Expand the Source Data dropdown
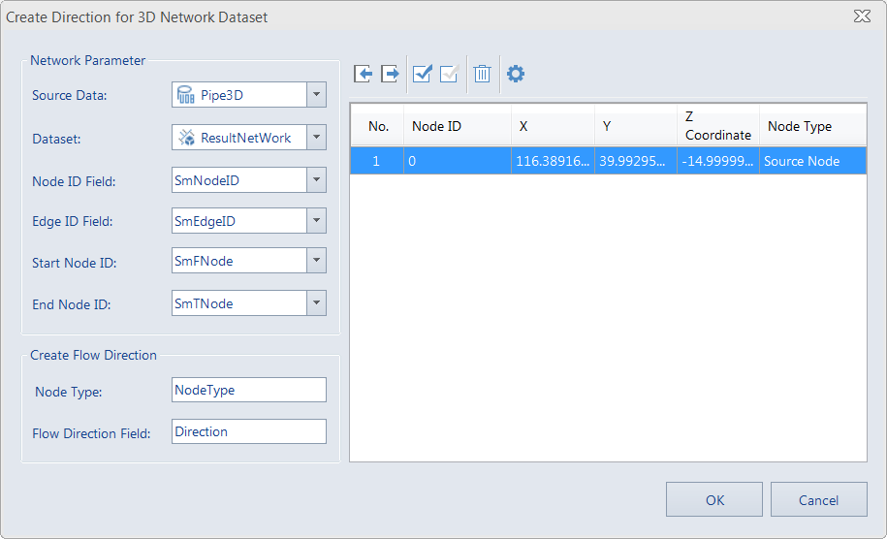Viewport: 887px width, 539px height. 316,95
